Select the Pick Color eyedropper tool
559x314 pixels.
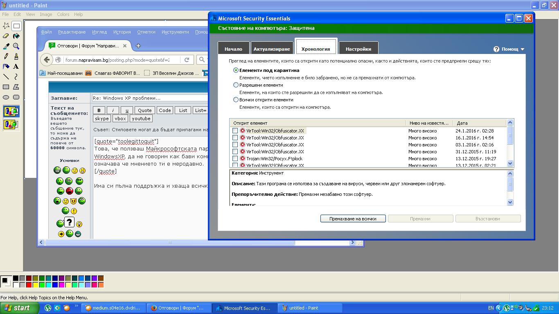tap(6, 46)
